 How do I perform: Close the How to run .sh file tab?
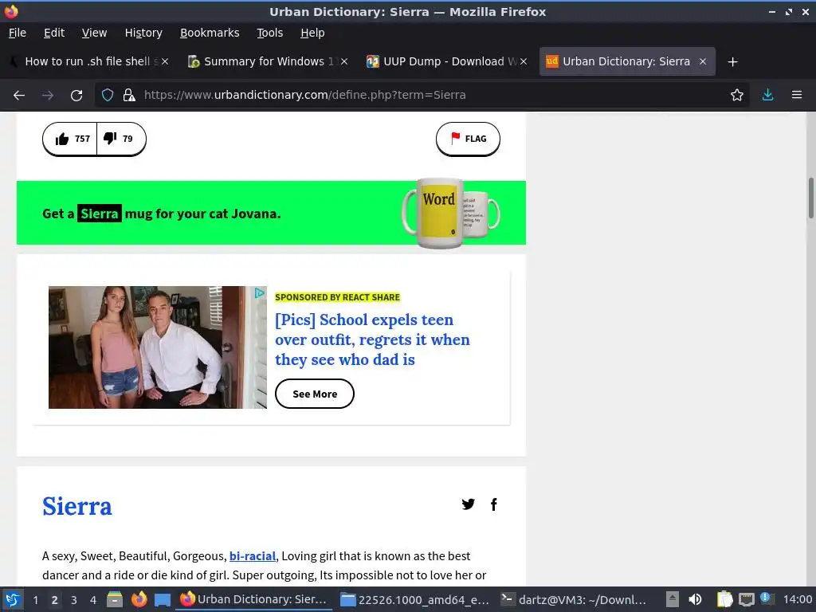165,61
